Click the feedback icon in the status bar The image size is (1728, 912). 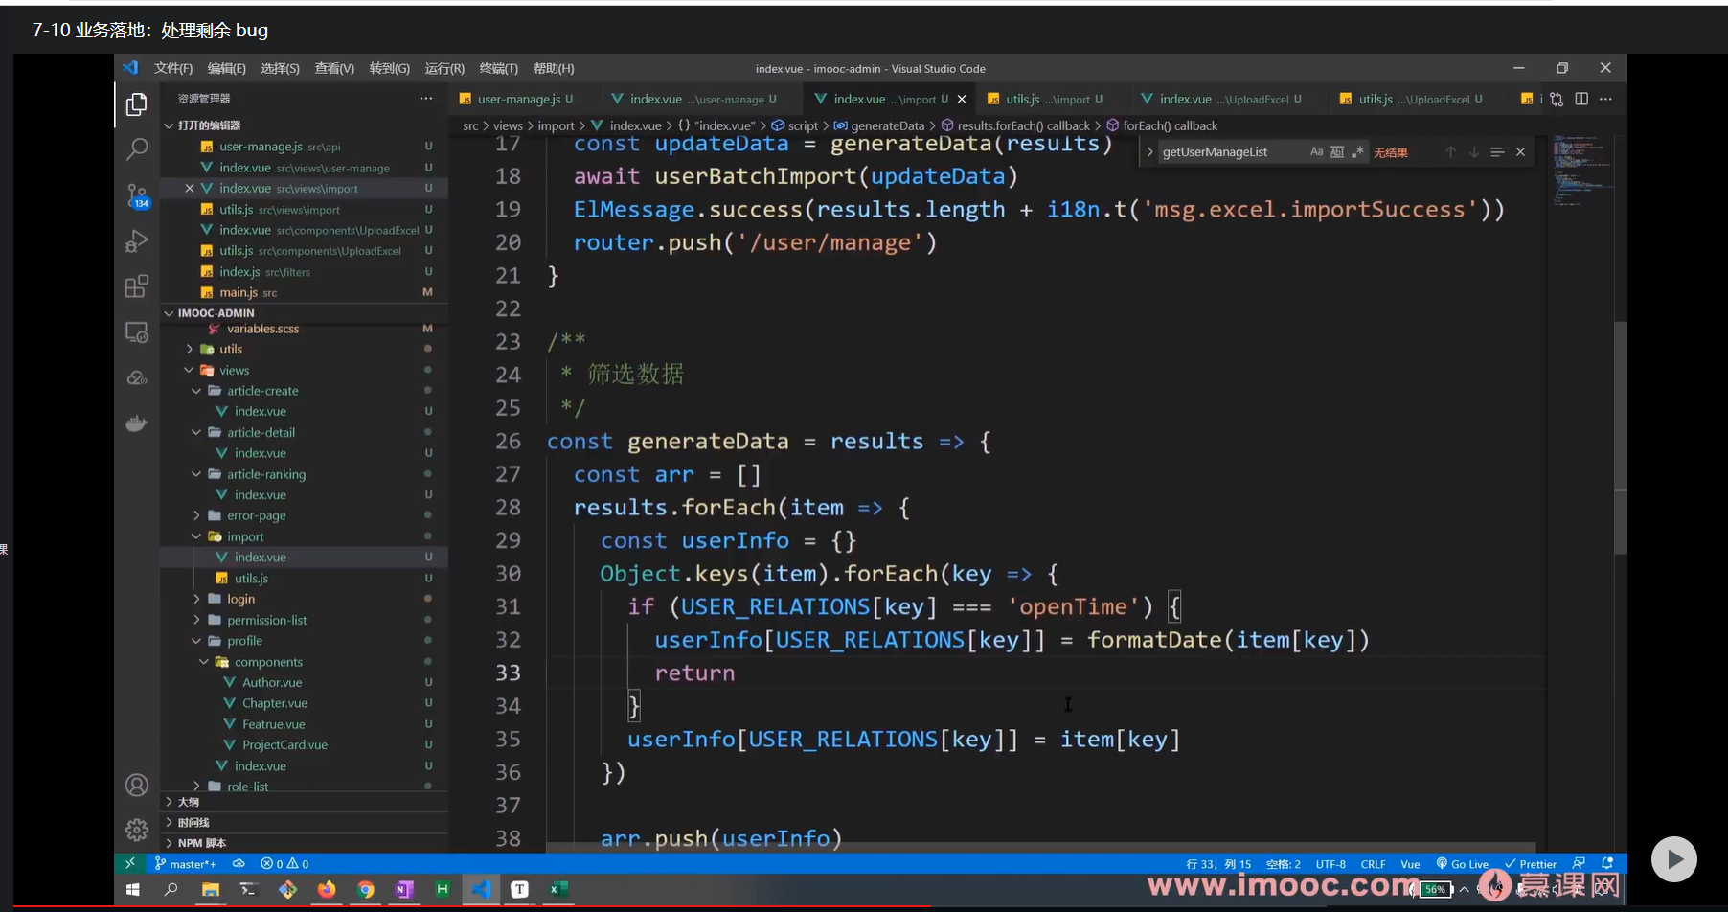pos(1579,863)
